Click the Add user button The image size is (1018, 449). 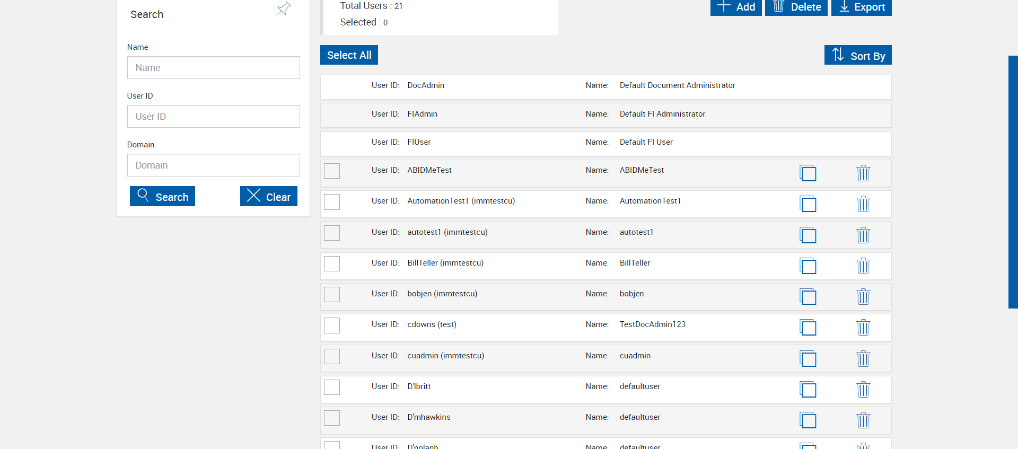pos(736,7)
